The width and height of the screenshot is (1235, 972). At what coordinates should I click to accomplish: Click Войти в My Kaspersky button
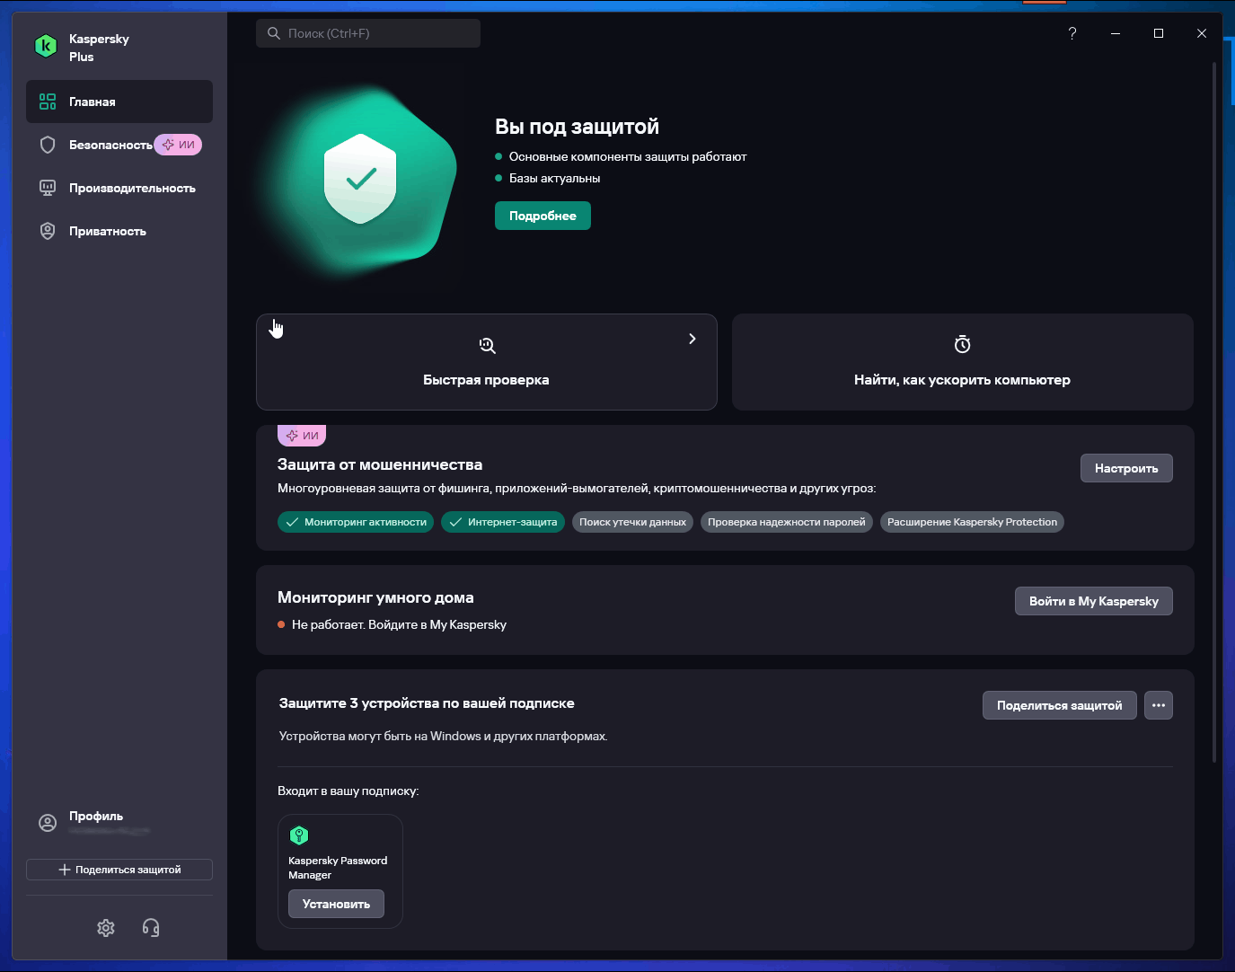click(x=1094, y=601)
